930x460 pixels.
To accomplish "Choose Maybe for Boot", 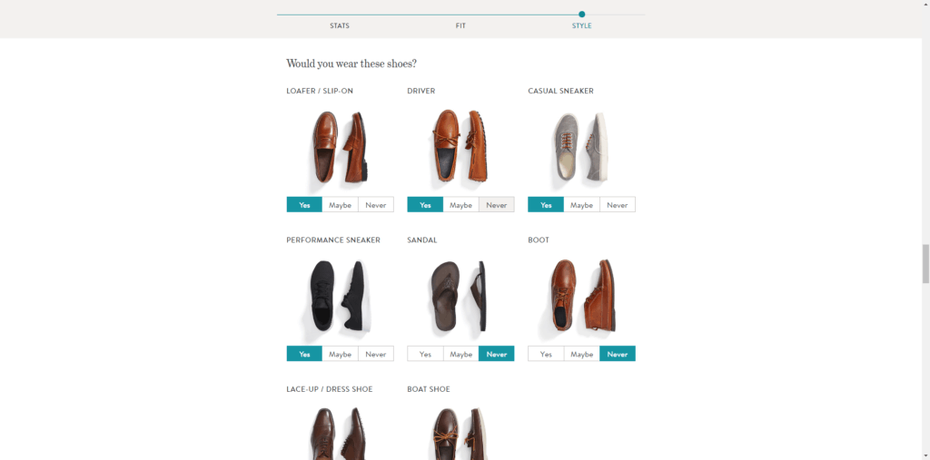I will (581, 354).
